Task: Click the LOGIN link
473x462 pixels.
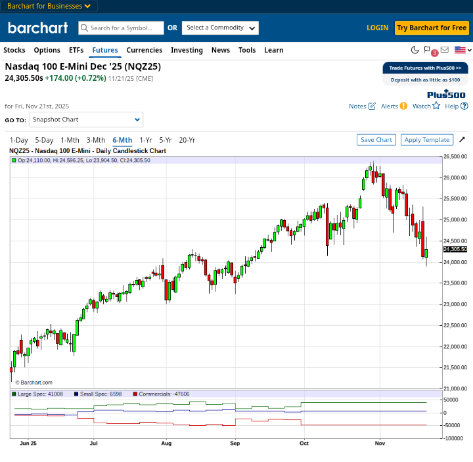Action: pyautogui.click(x=377, y=28)
